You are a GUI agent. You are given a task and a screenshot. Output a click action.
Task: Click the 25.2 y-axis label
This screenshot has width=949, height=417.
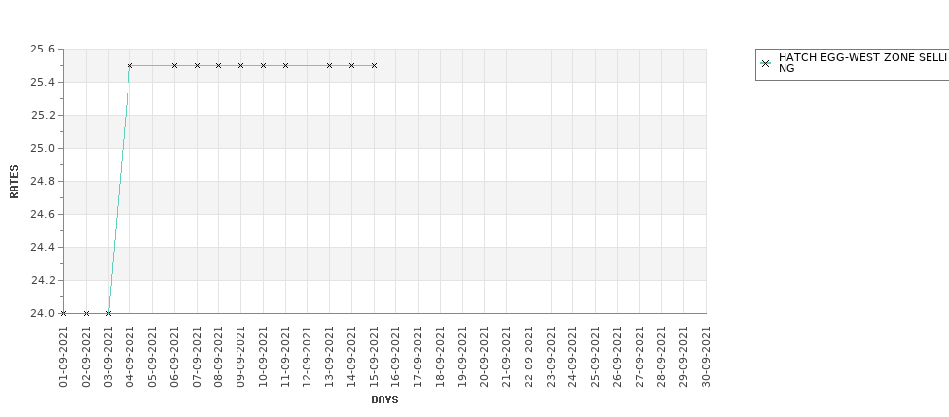click(43, 115)
